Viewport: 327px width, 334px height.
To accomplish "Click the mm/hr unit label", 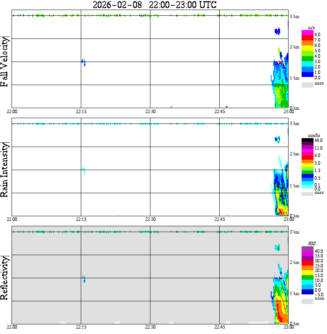I will pos(314,135).
